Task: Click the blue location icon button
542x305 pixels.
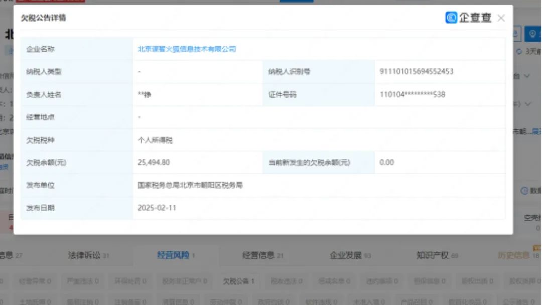Action: (532, 34)
